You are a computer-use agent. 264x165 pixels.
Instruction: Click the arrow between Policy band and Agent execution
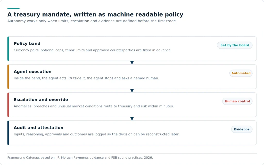tap(132, 62)
